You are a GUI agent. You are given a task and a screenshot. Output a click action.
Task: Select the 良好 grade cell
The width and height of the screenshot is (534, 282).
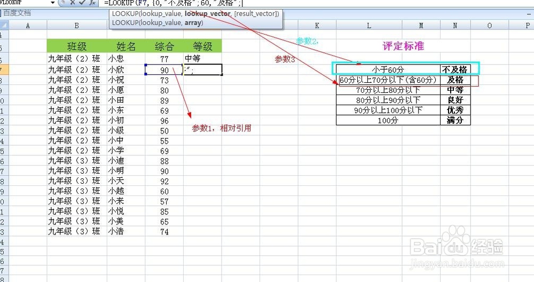[456, 100]
